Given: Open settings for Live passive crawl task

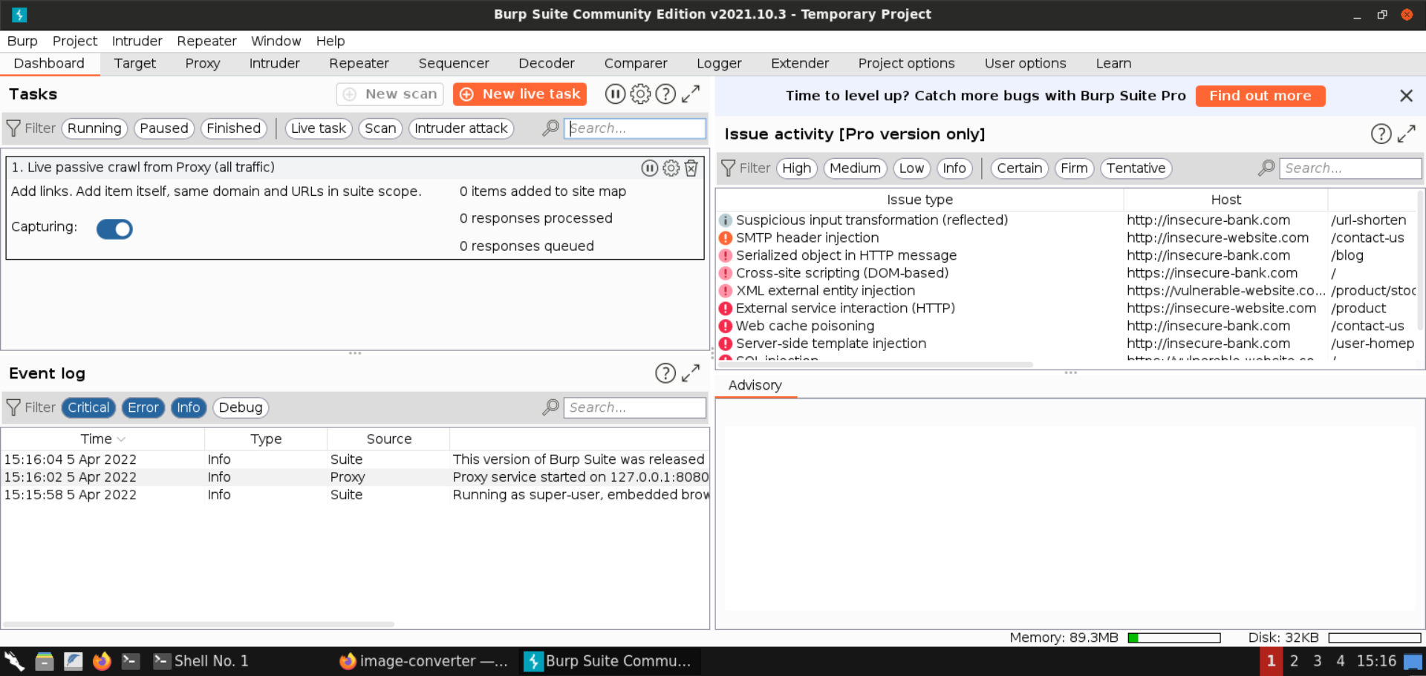Looking at the screenshot, I should [671, 168].
